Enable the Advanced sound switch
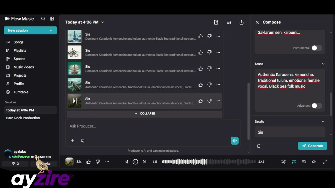This screenshot has width=335, height=188. point(317,106)
